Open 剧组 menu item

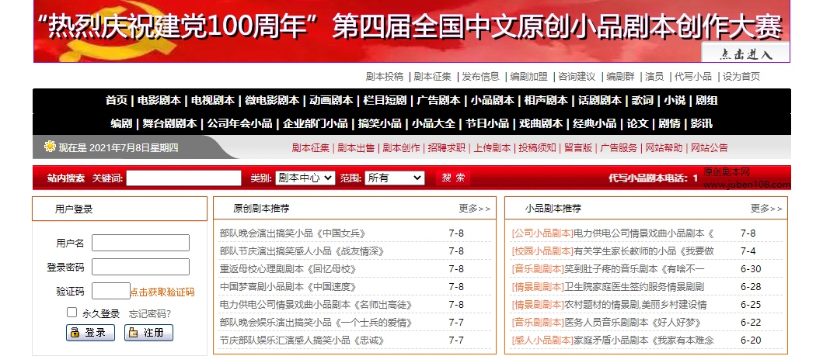(706, 100)
